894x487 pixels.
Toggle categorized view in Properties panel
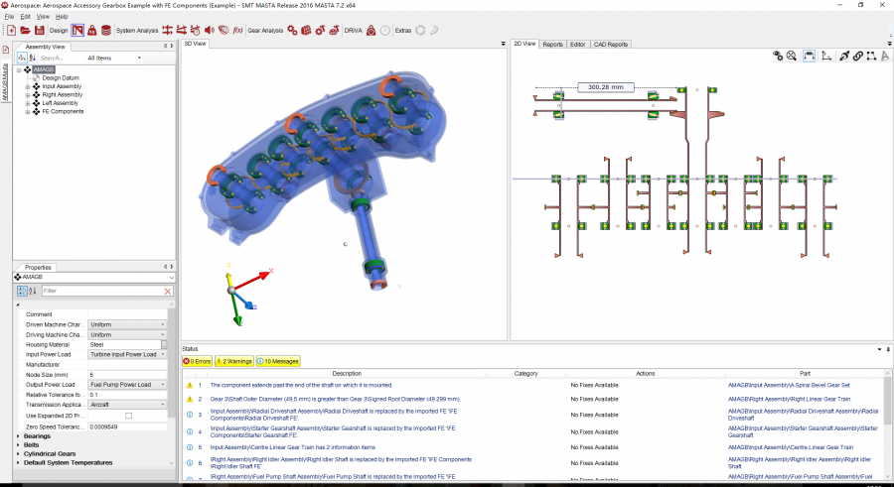(22, 291)
